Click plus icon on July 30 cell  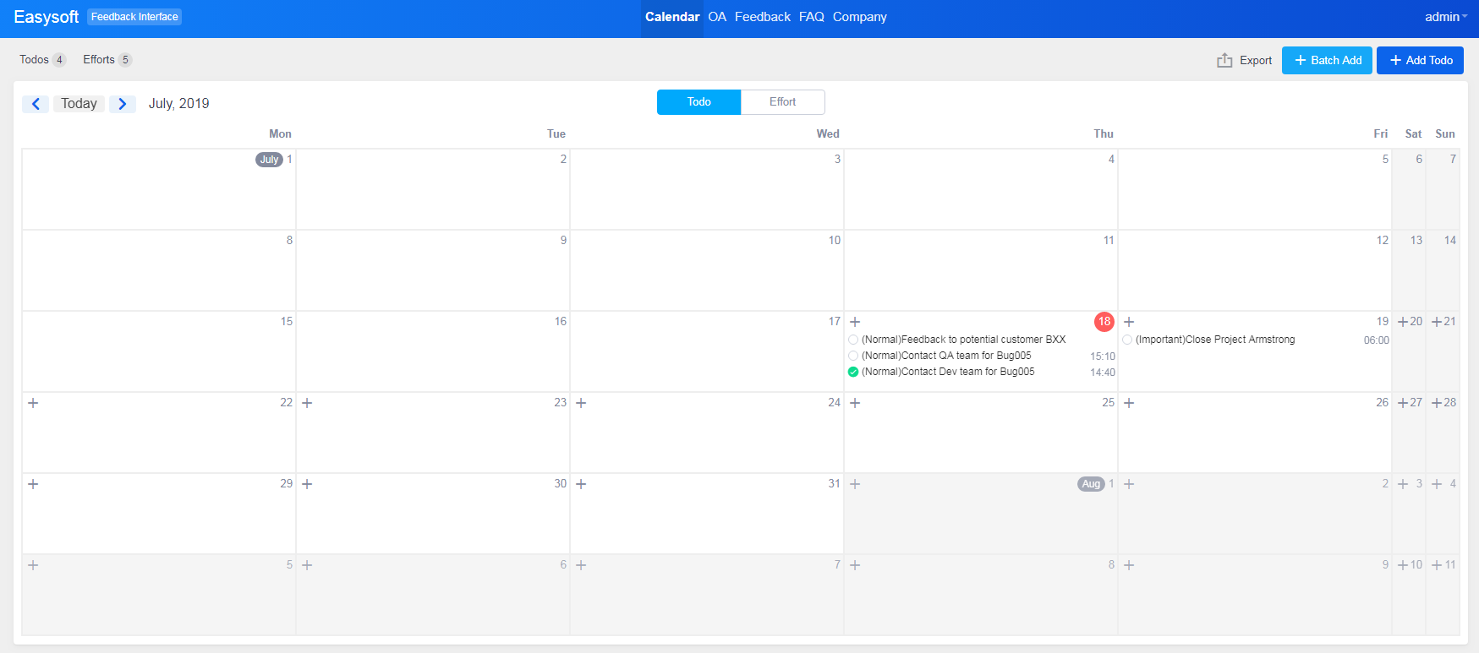tap(307, 484)
